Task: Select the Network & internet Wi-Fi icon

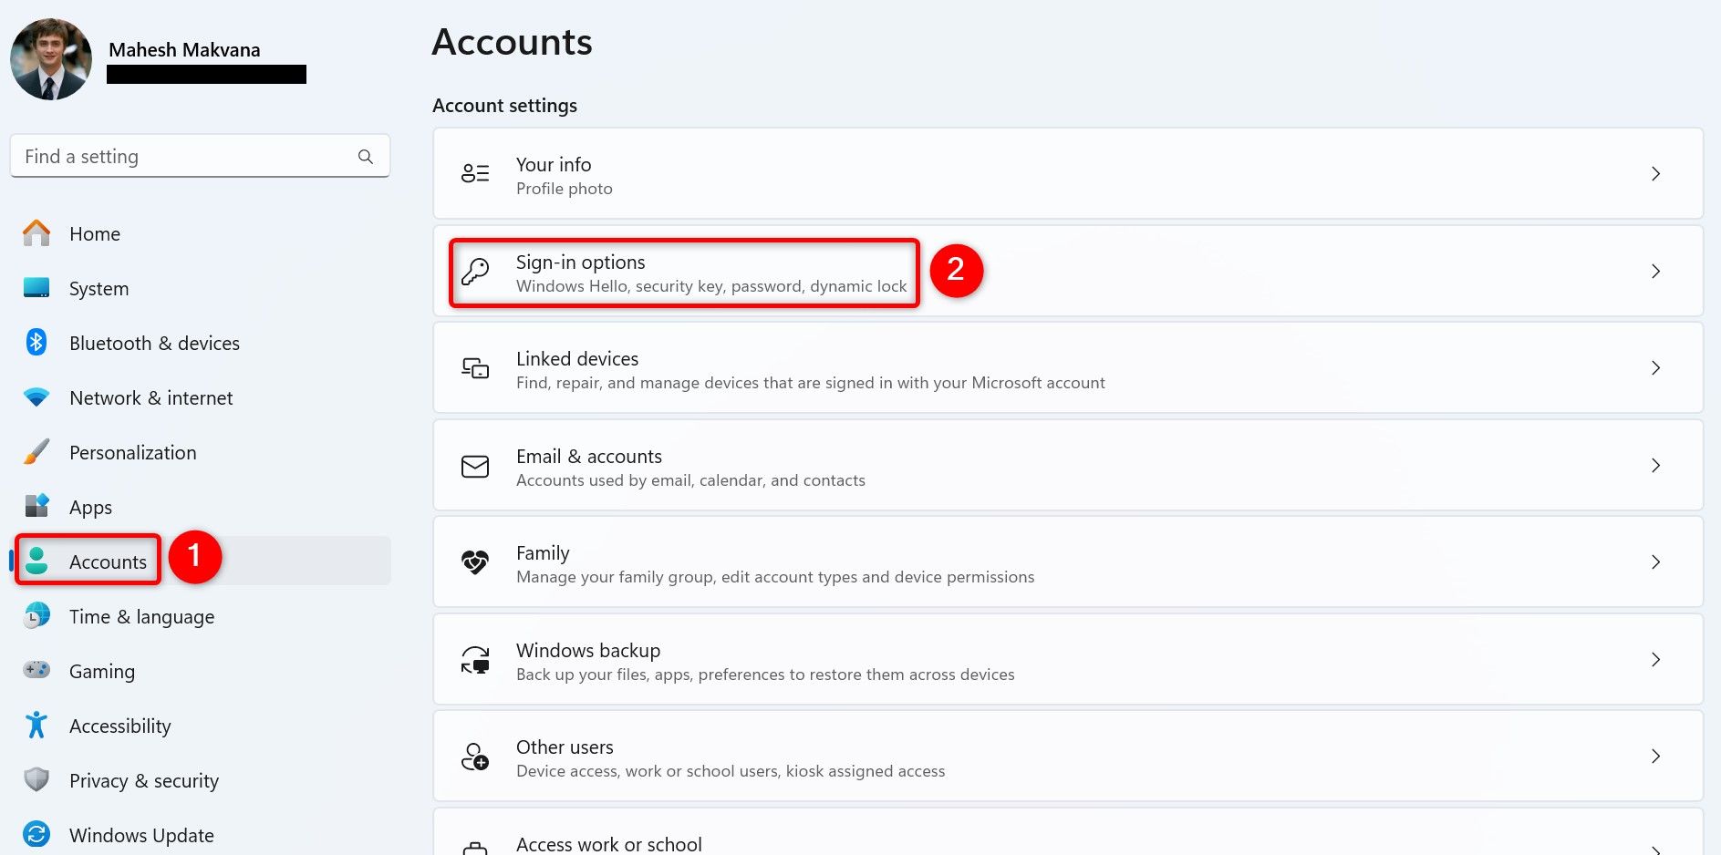Action: 36,397
